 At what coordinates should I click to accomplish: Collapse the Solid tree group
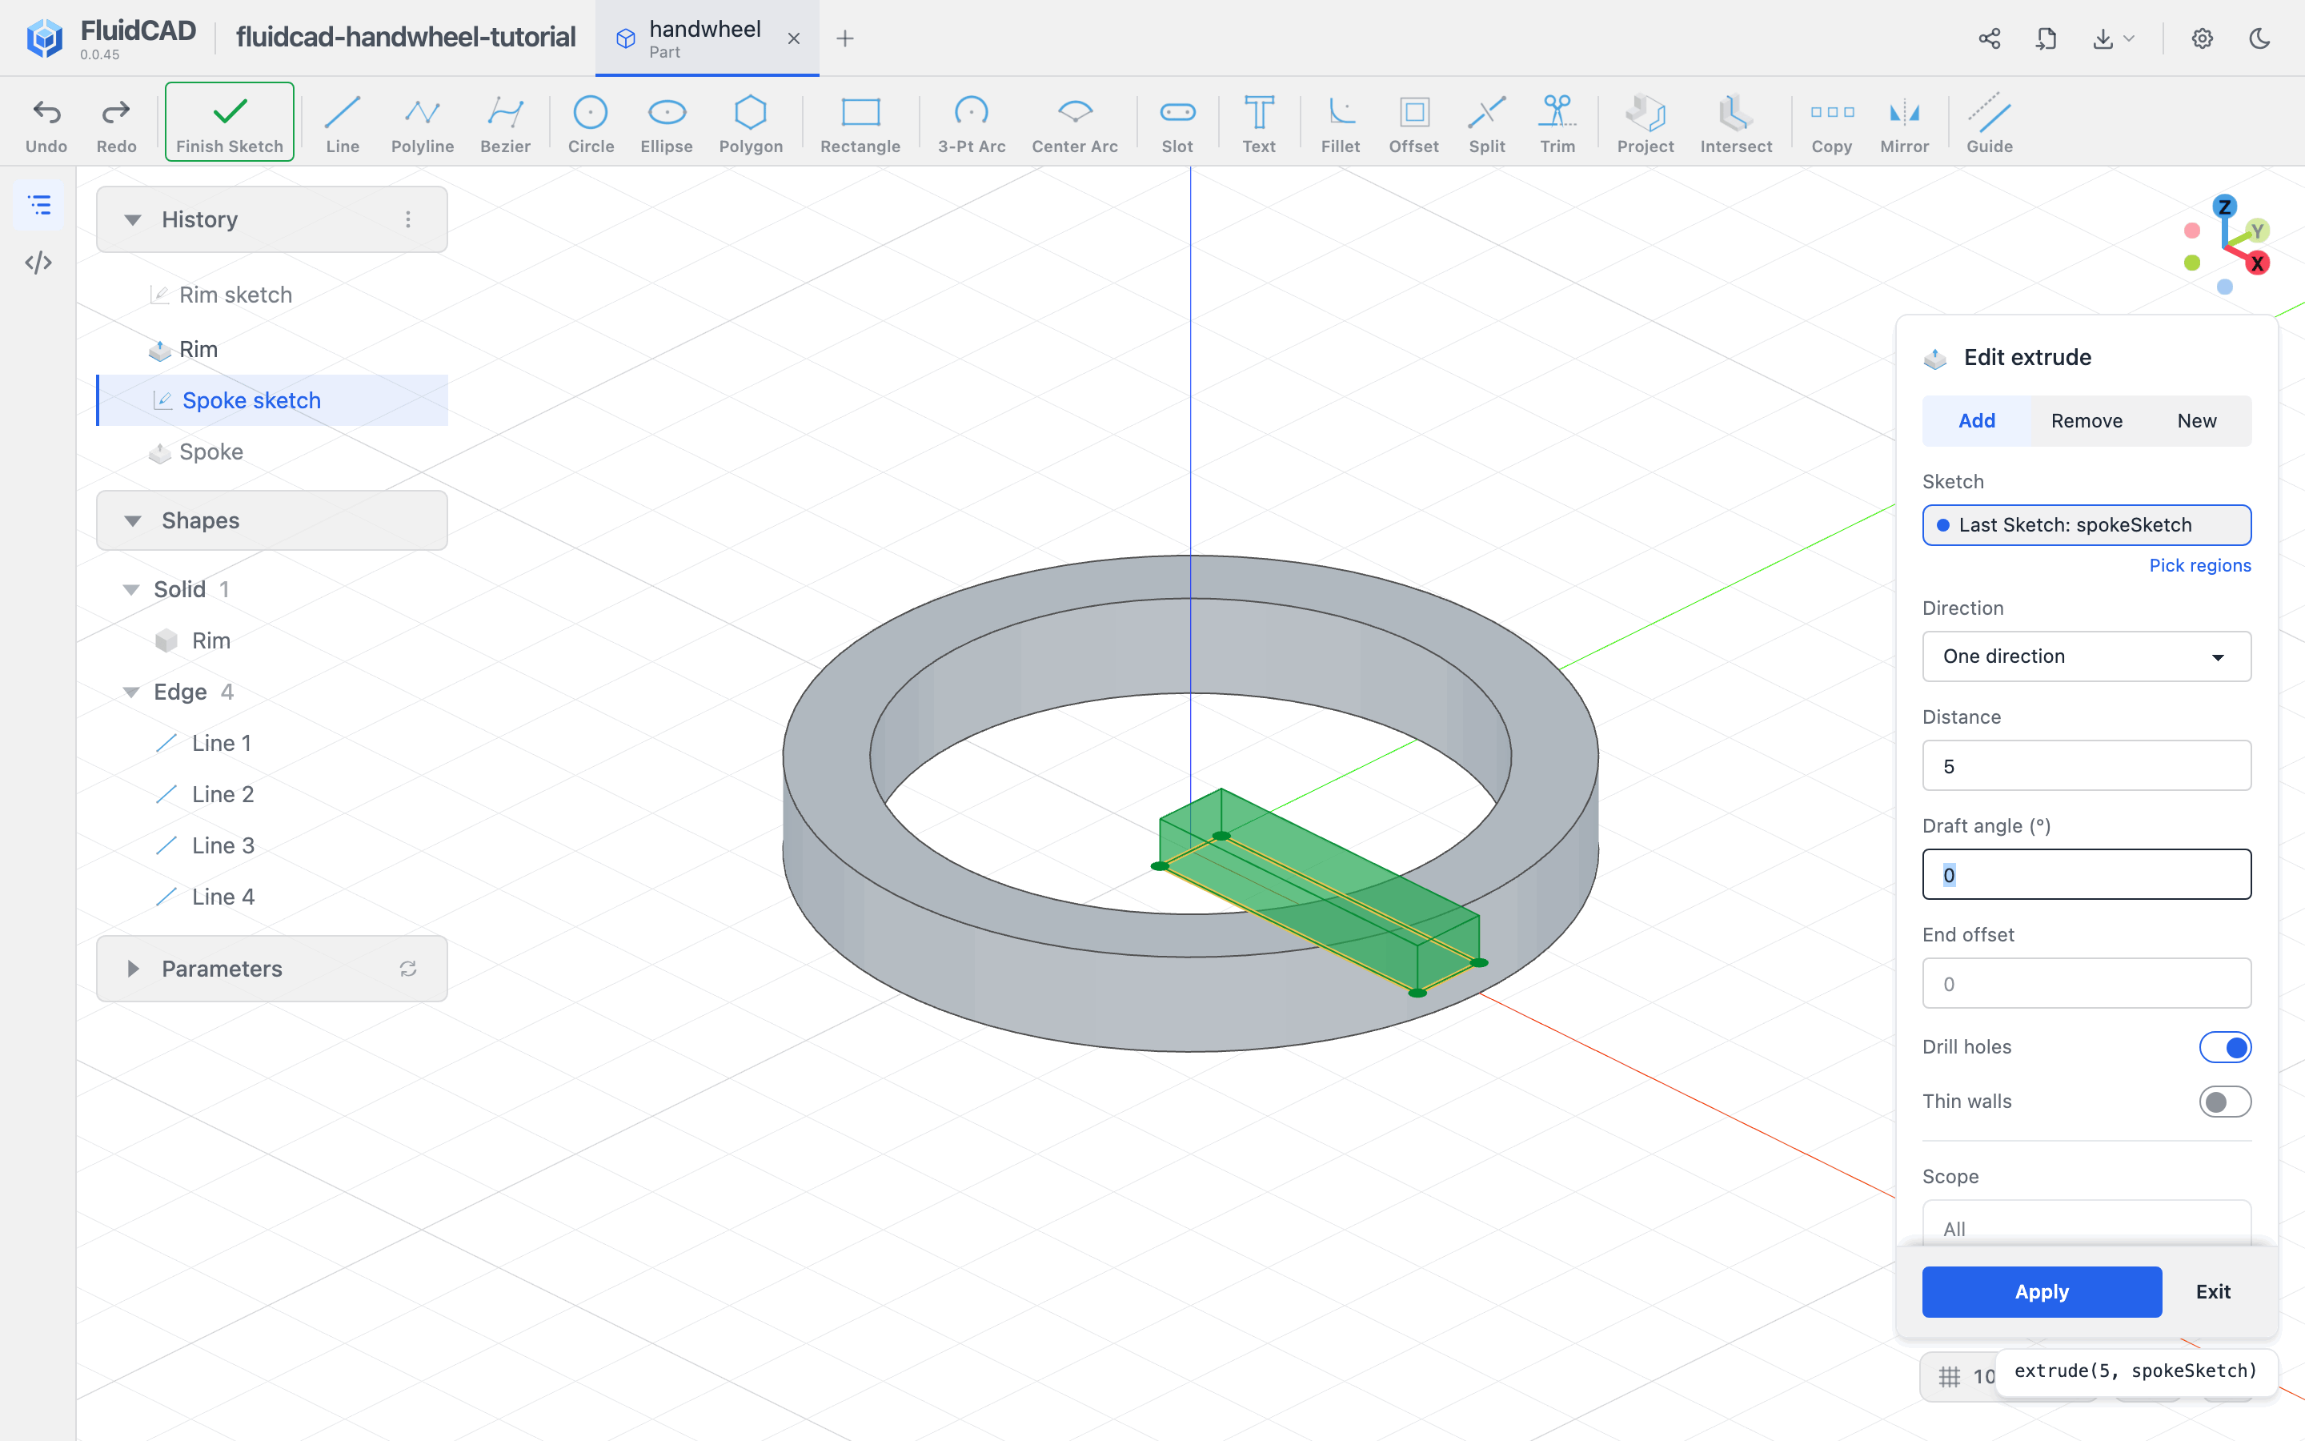(131, 589)
